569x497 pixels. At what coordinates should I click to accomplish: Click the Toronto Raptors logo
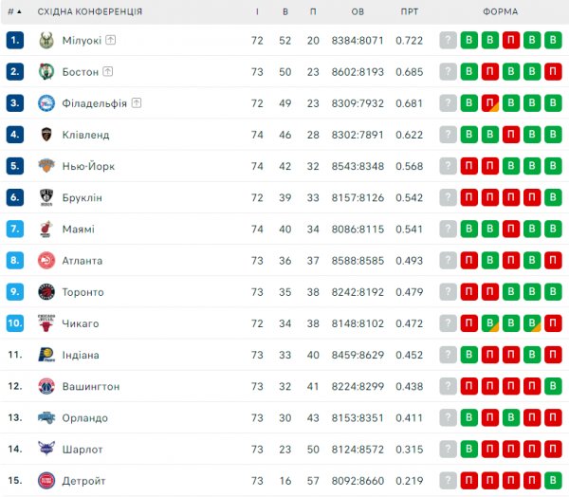(x=46, y=292)
